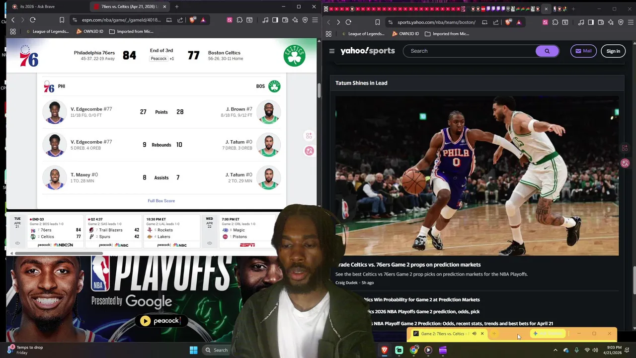Open main hamburger menu in Yahoo window
Screen dimensions: 636x358
coord(631,22)
